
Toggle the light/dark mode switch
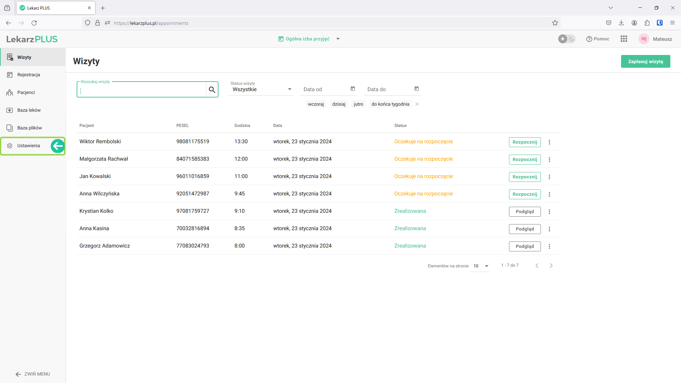tap(566, 39)
